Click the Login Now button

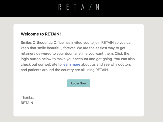click(79, 83)
